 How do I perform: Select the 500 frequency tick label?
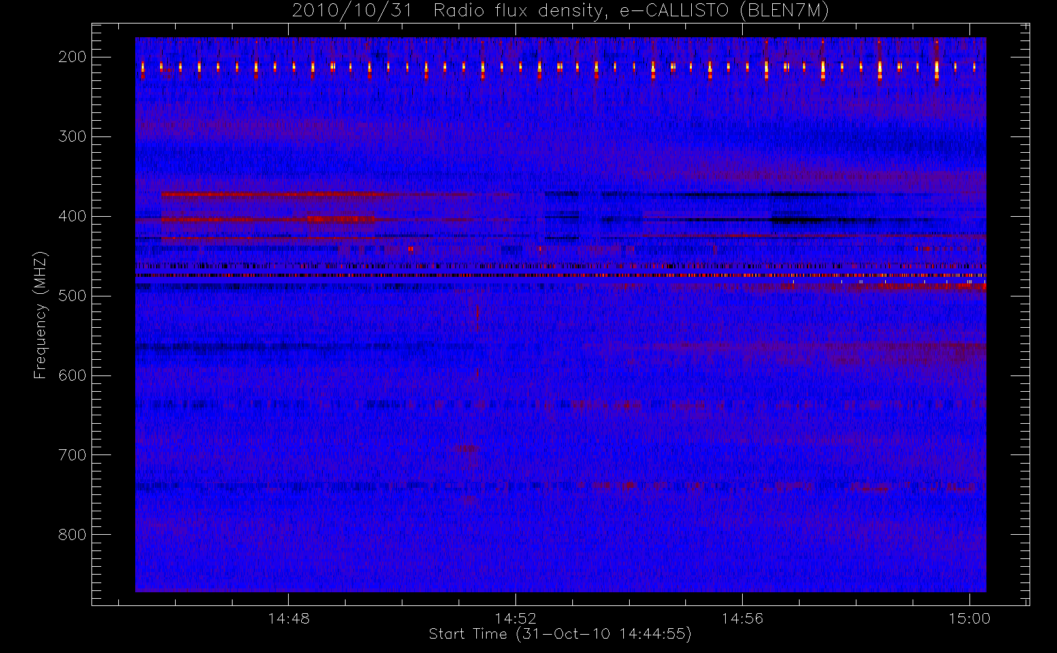[72, 296]
